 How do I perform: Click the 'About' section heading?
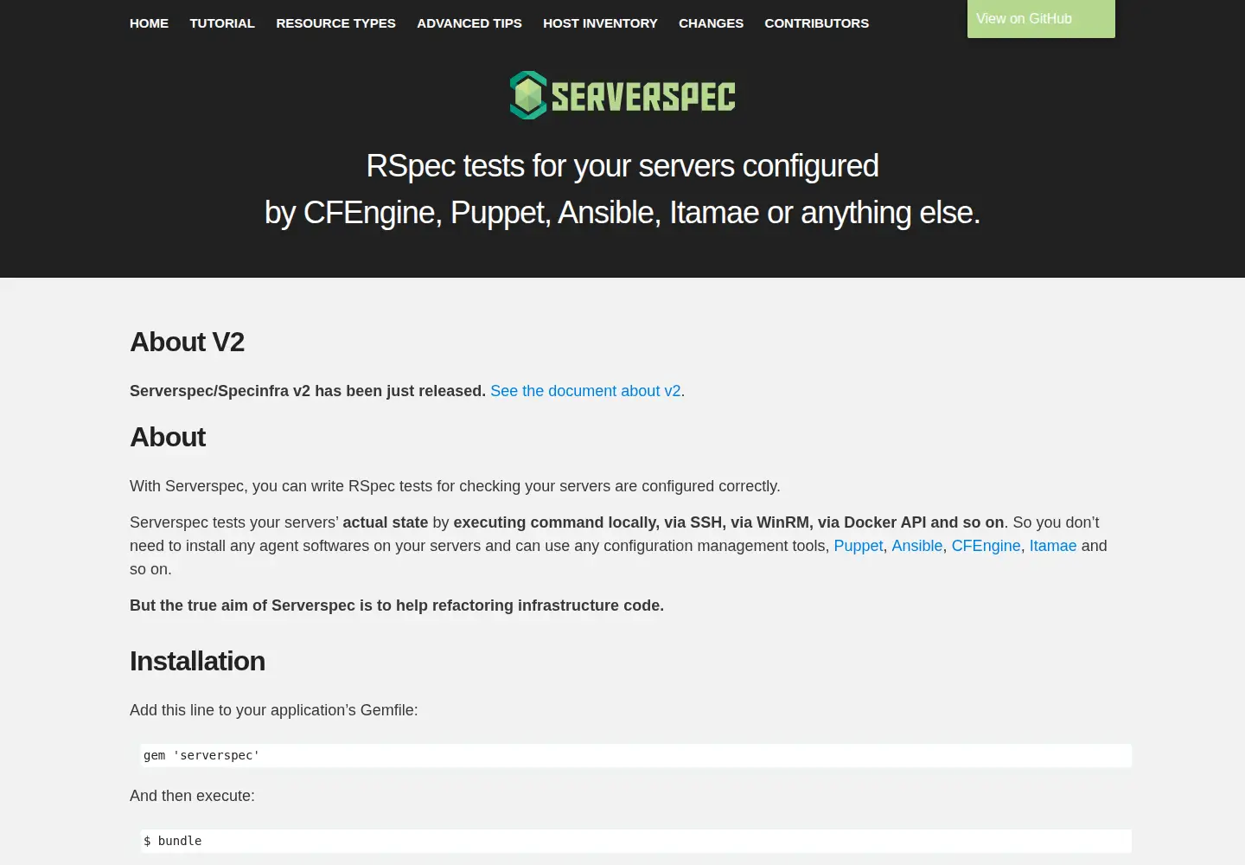coord(168,437)
